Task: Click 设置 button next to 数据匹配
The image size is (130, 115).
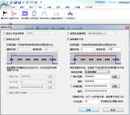Action: tap(116, 86)
